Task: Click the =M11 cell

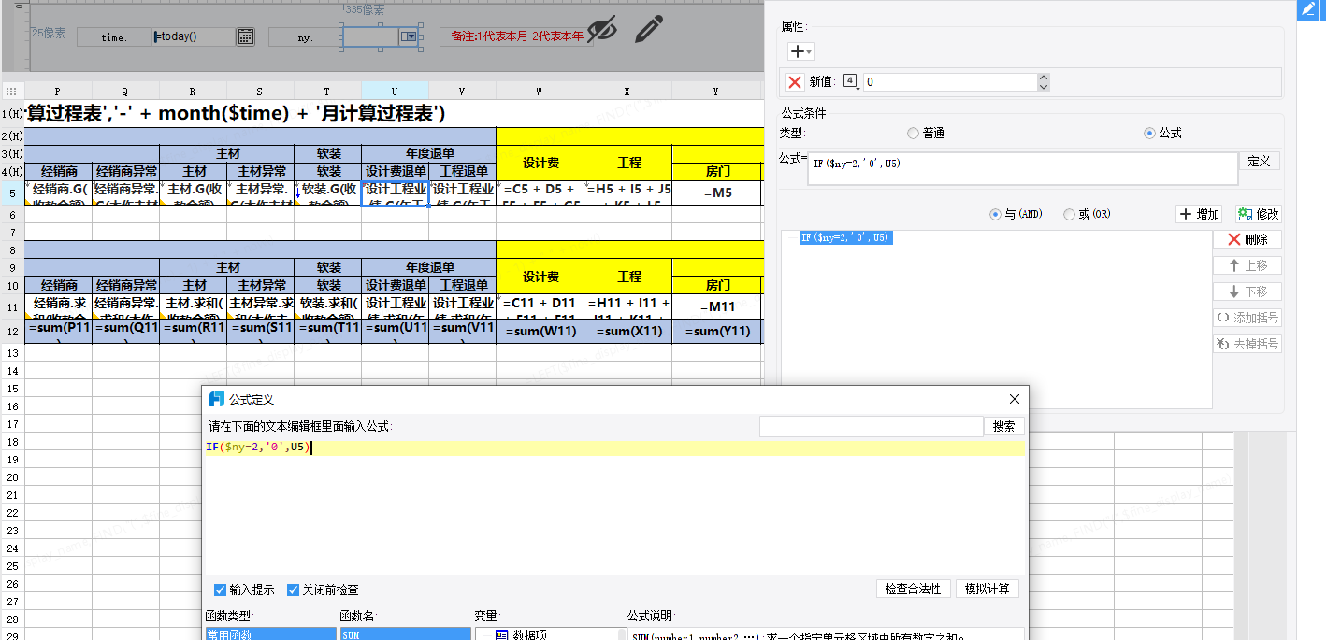Action: tap(716, 306)
